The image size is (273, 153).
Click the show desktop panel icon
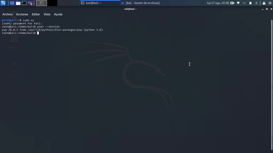(x=12, y=3)
